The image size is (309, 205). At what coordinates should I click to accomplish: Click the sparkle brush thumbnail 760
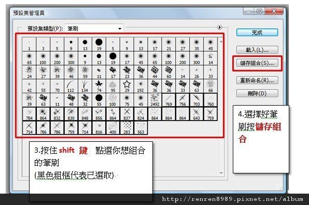coord(210,100)
